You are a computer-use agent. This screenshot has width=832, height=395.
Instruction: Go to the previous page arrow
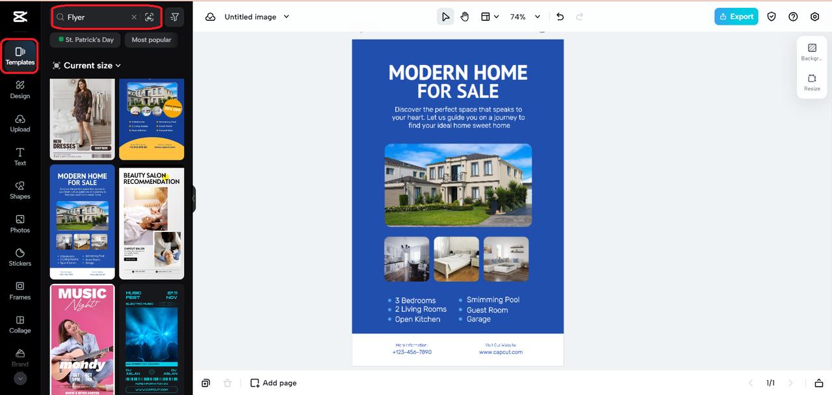pyautogui.click(x=751, y=383)
